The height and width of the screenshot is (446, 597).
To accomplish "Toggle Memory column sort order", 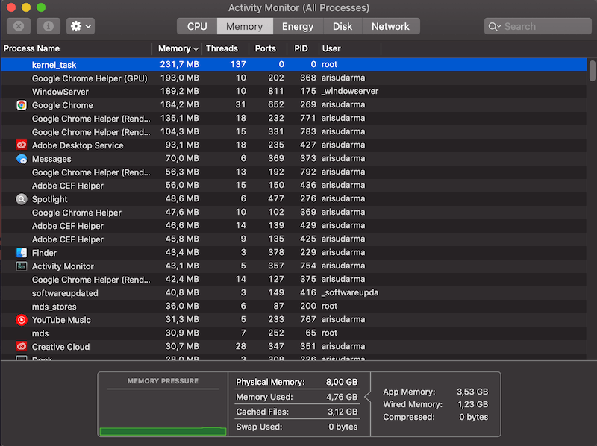I will click(177, 48).
